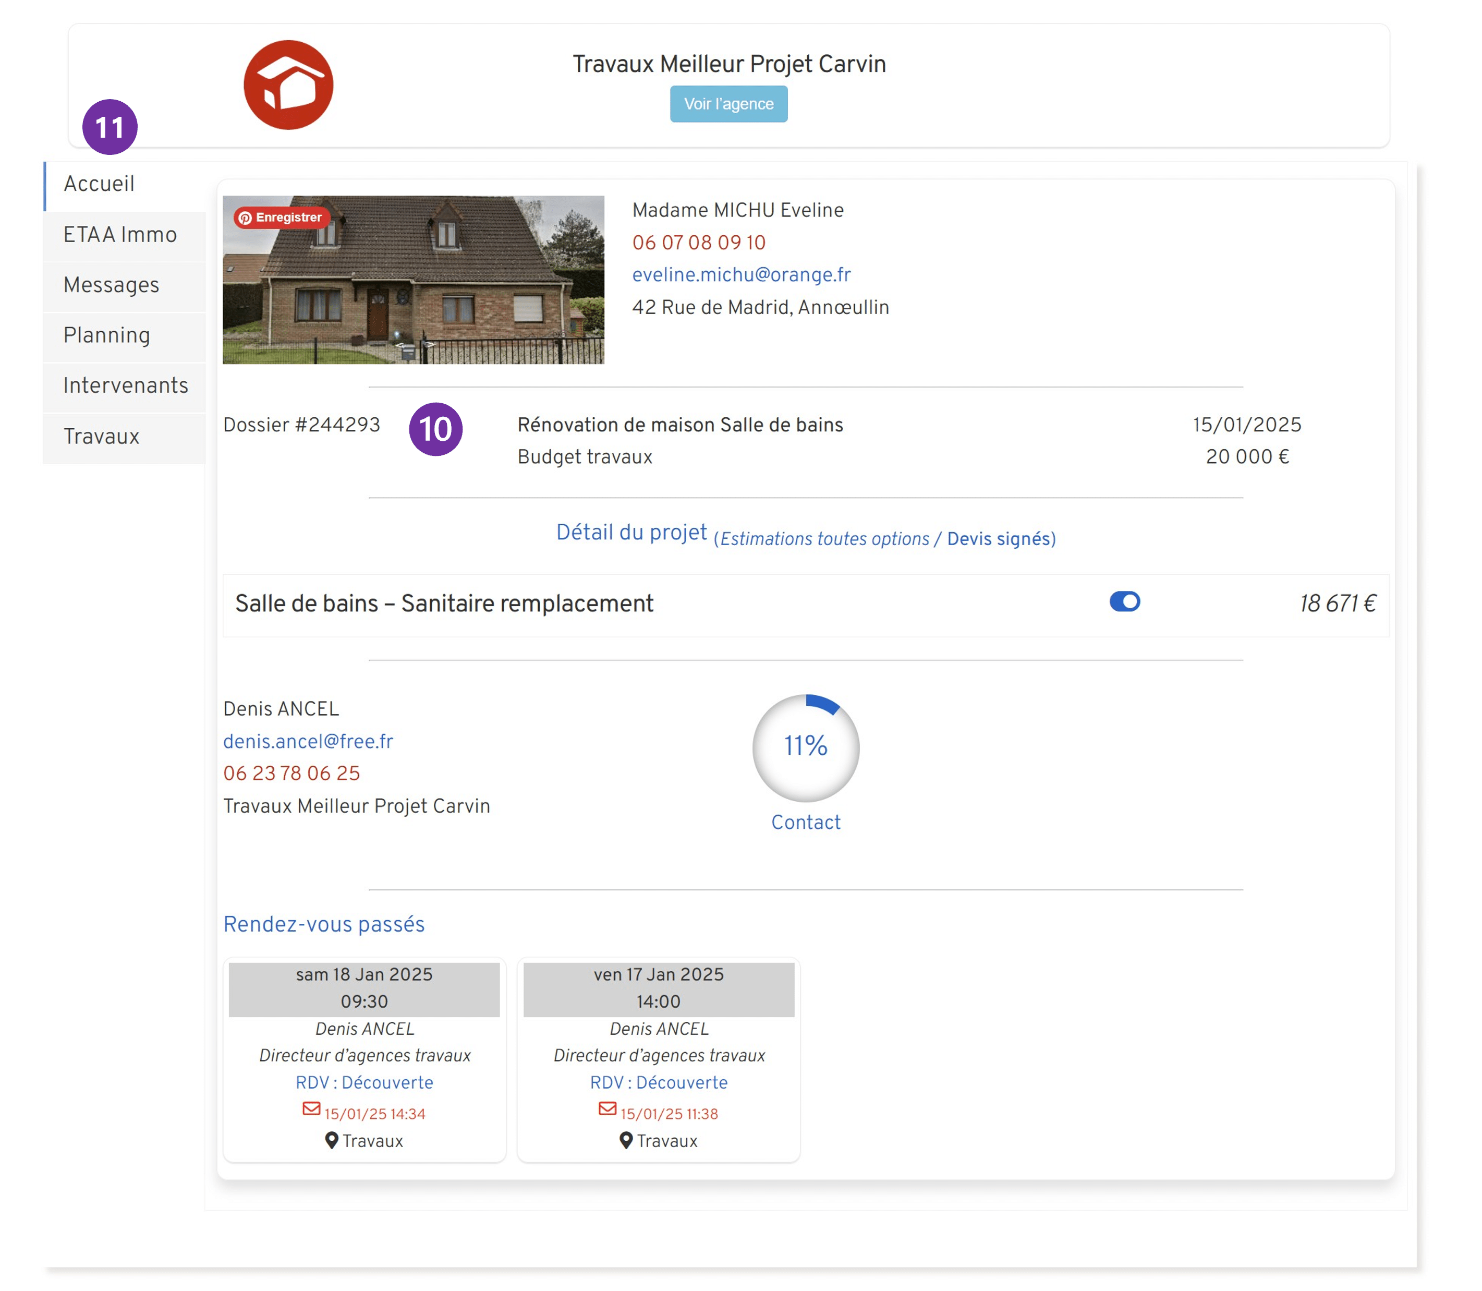Click location pin on 18 Jan card

(x=331, y=1140)
